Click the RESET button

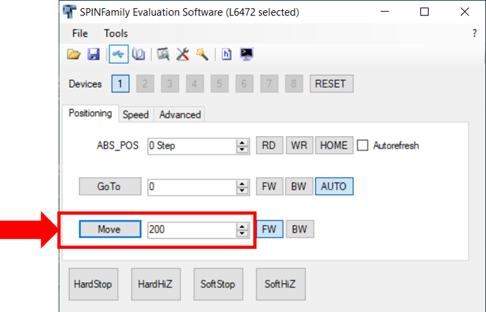point(331,84)
